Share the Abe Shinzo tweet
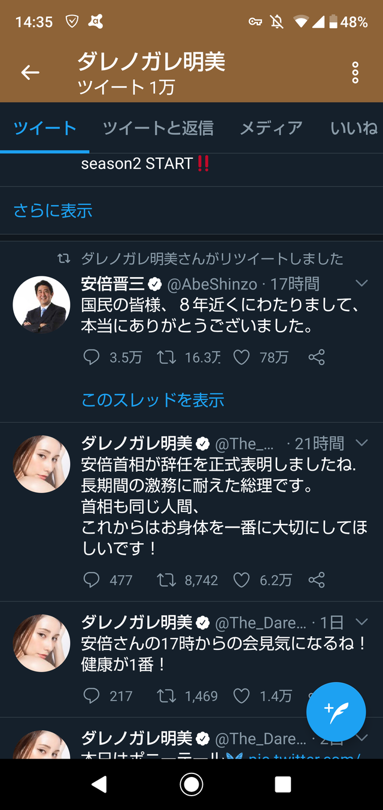This screenshot has width=383, height=810. pos(317,358)
